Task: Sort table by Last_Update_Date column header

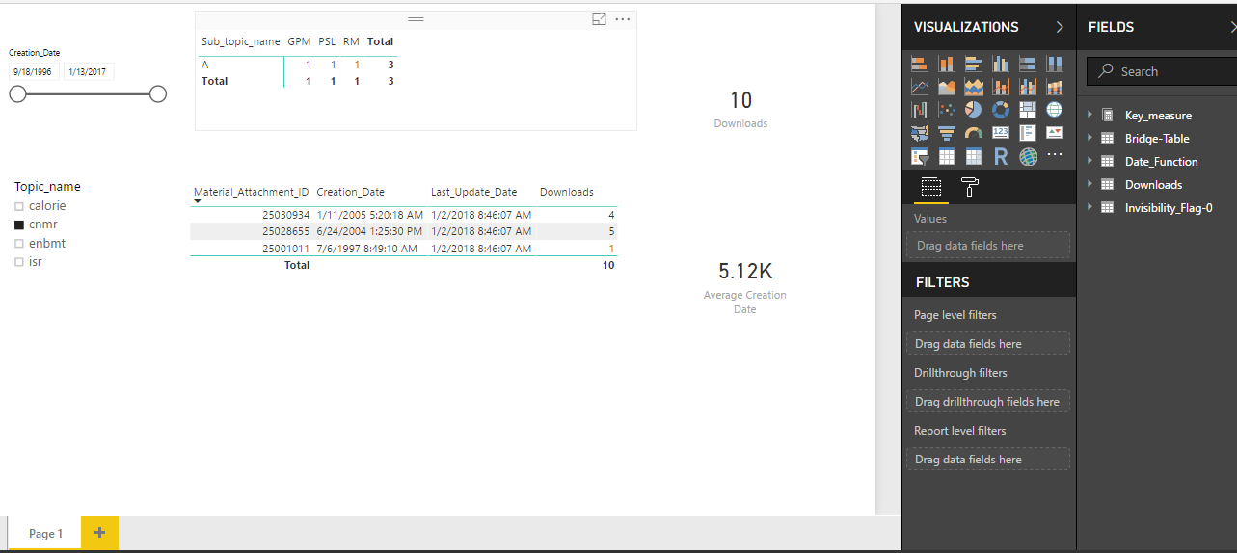Action: pos(473,192)
